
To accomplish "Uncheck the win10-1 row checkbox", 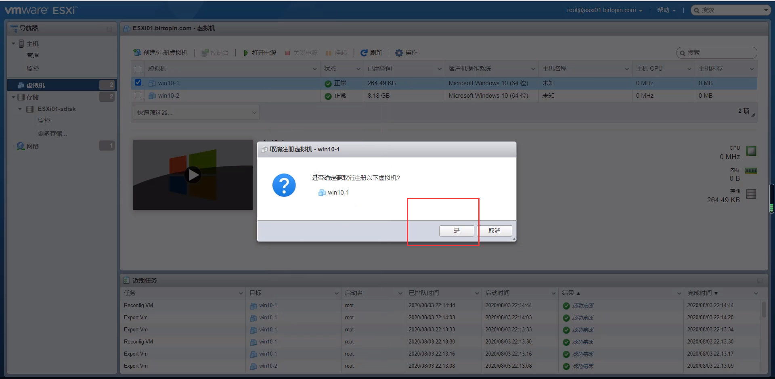I will [x=138, y=83].
